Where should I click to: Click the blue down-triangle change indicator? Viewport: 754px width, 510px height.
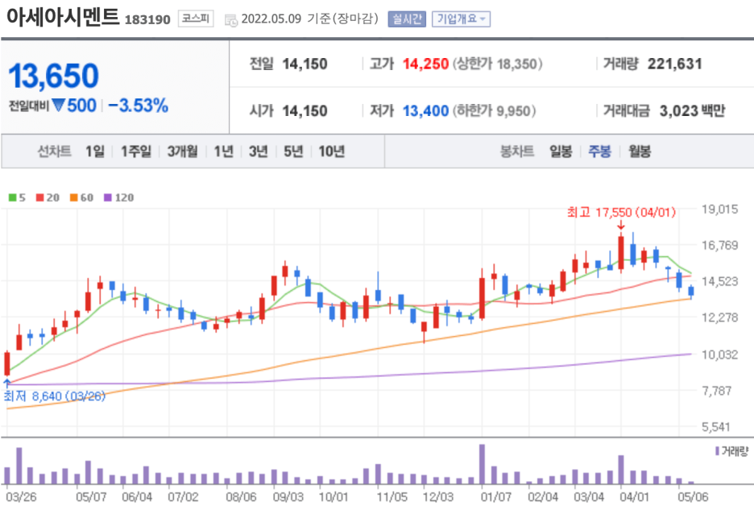tap(59, 105)
